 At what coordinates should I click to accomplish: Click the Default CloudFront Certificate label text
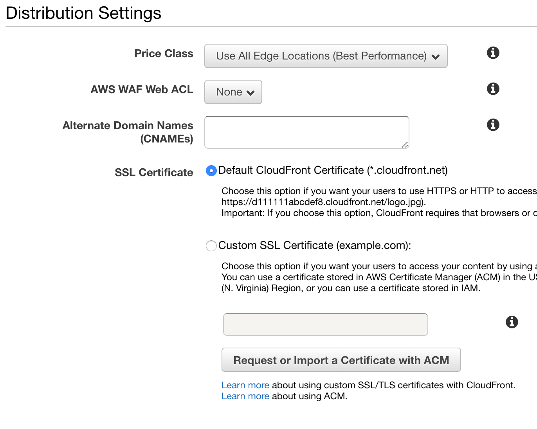tap(333, 170)
